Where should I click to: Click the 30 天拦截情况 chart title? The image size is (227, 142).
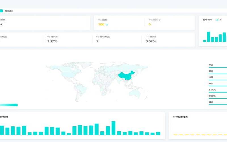[x=180, y=117]
